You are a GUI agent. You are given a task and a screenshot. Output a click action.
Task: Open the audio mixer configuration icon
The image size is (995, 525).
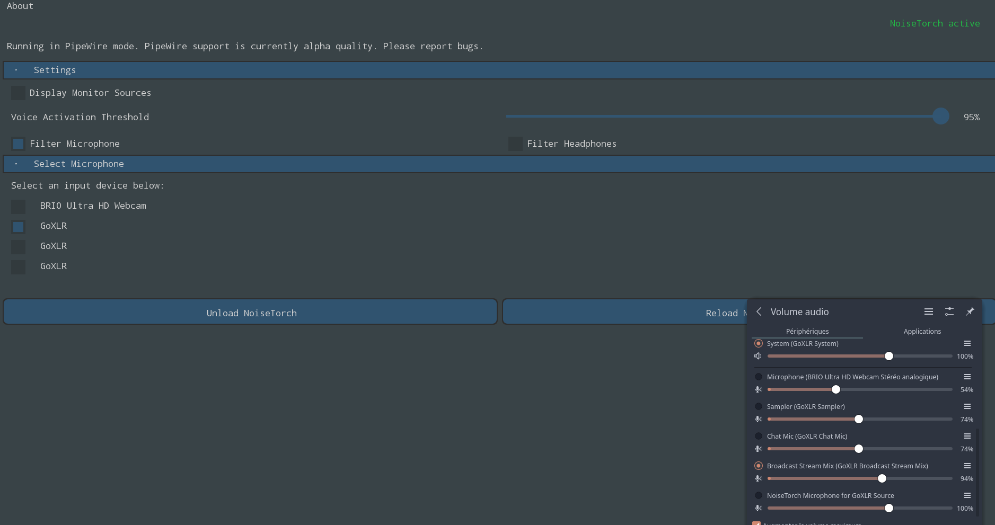click(x=949, y=312)
